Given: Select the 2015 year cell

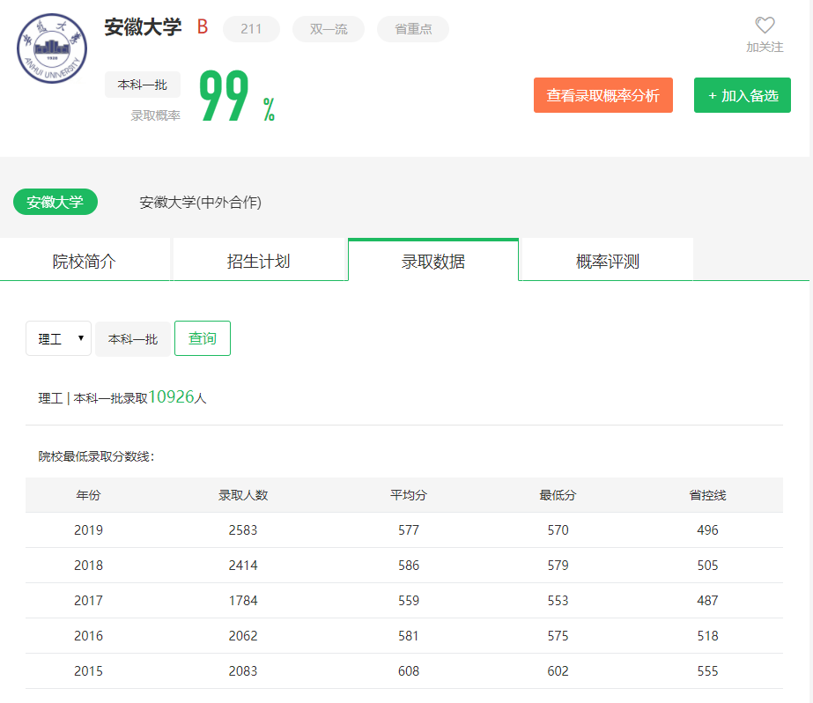Looking at the screenshot, I should click(88, 671).
